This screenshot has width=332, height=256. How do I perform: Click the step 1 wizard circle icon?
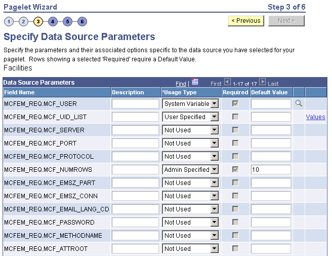point(9,21)
